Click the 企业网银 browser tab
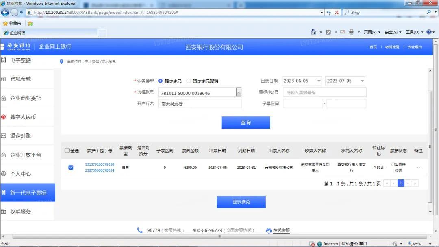Image resolution: width=439 pixels, height=247 pixels. 49,33
